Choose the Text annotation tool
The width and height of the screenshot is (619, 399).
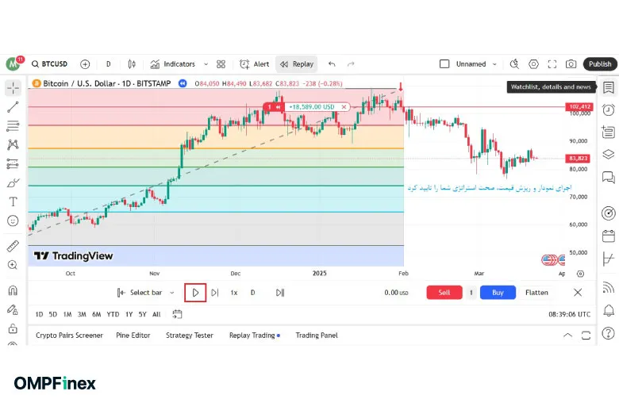(13, 201)
